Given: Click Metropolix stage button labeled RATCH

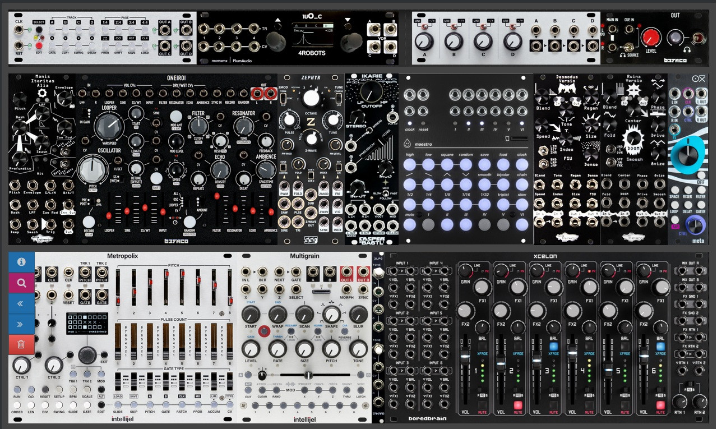Looking at the screenshot, I should (181, 405).
